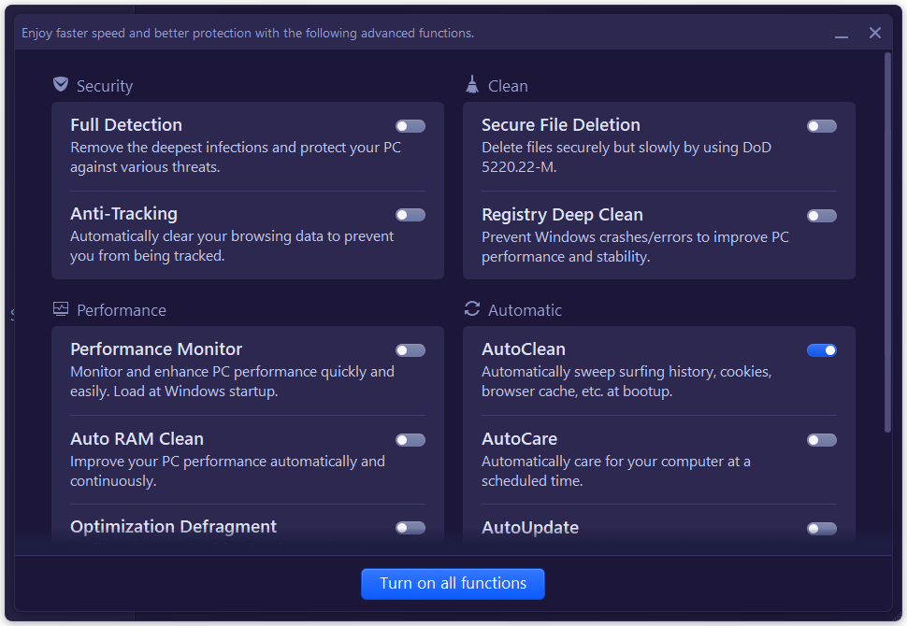
Task: Click the Performance section icon
Action: click(61, 307)
